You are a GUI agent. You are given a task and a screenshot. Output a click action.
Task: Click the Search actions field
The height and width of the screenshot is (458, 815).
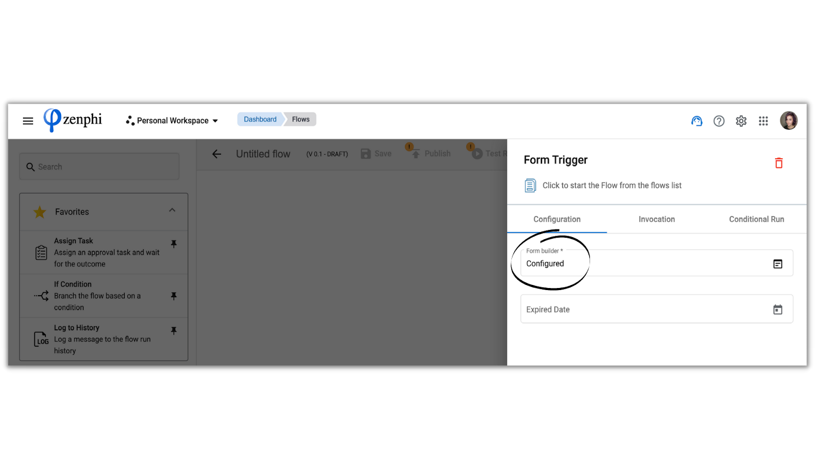(x=99, y=166)
